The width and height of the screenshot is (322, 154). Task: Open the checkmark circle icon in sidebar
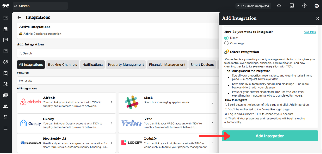coord(6,62)
